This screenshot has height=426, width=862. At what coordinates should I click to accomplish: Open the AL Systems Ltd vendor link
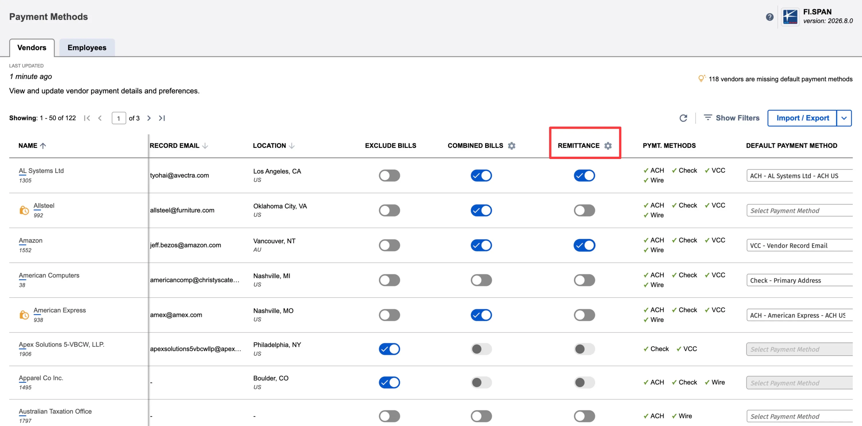[x=41, y=171]
